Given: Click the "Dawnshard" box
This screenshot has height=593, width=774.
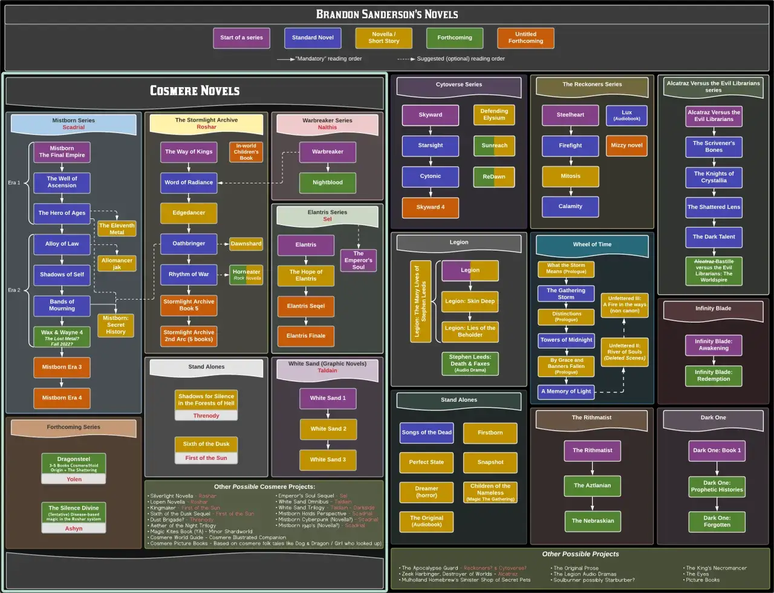Looking at the screenshot, I should tap(246, 244).
